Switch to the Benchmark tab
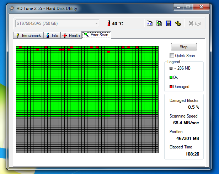 28,36
